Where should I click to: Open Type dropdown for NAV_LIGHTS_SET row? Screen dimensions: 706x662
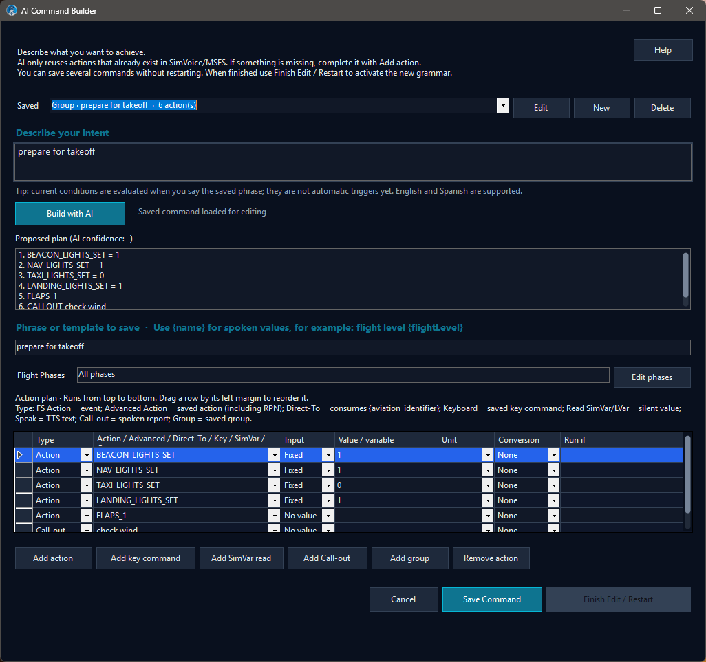[87, 470]
